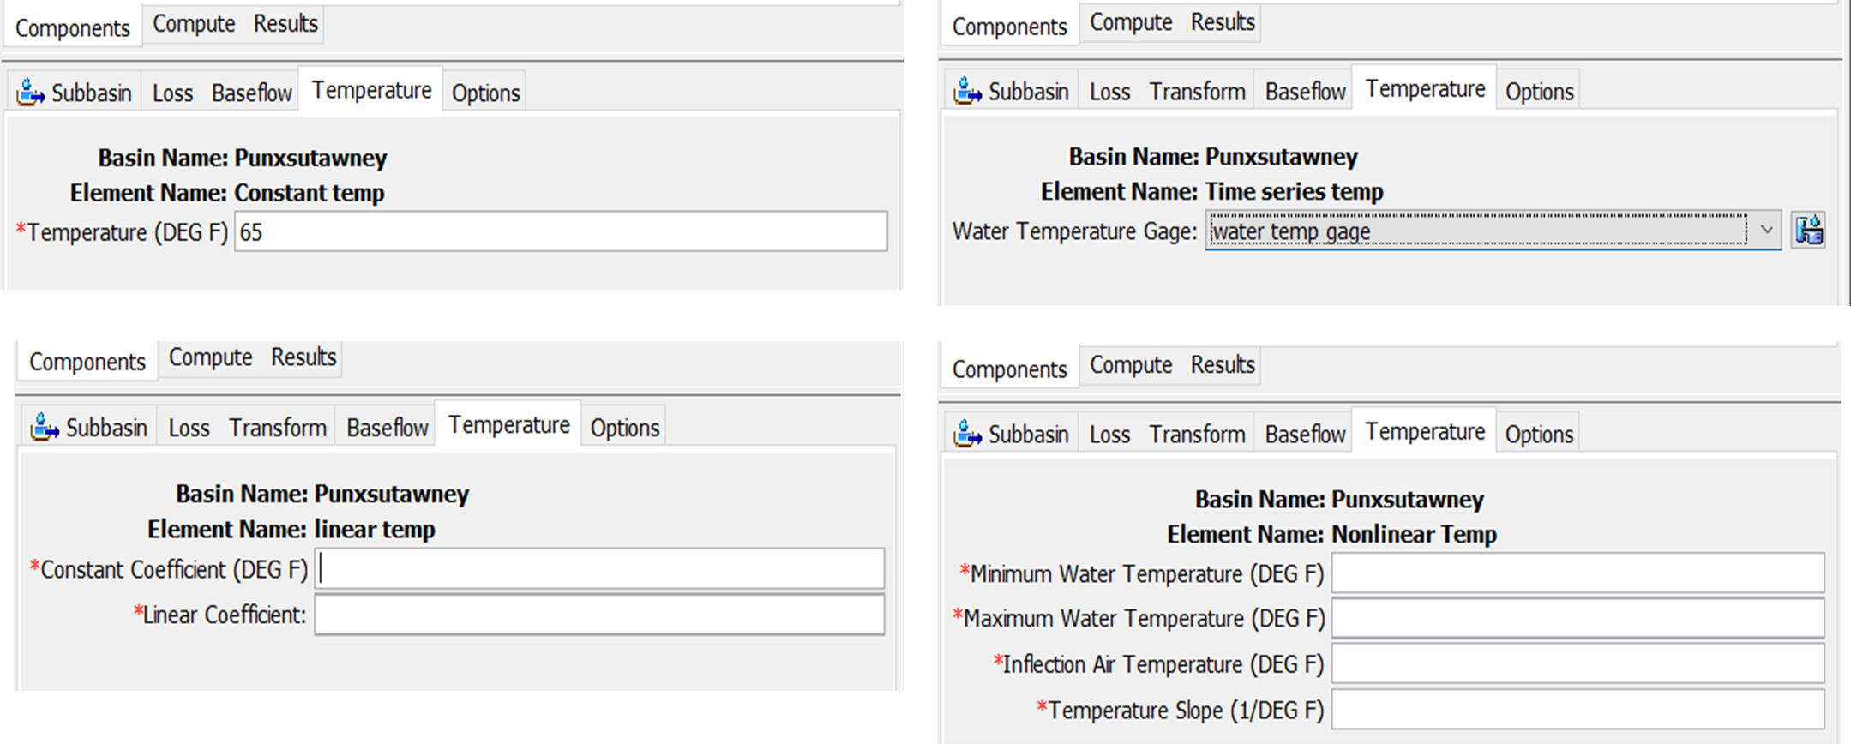Select the Components tab above the Time series temp panel

[1009, 27]
